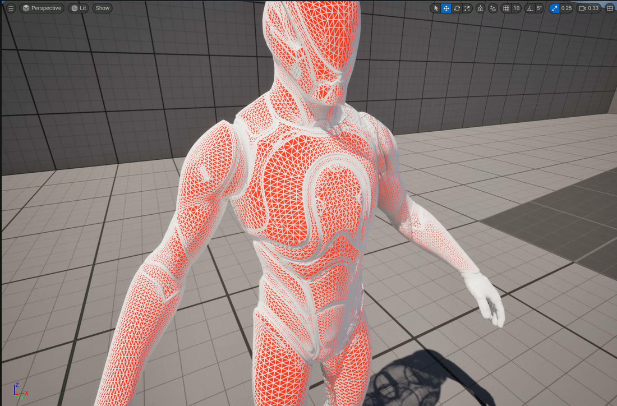Select the character mesh in the viewport
Screen dimensions: 617x406
[299, 205]
